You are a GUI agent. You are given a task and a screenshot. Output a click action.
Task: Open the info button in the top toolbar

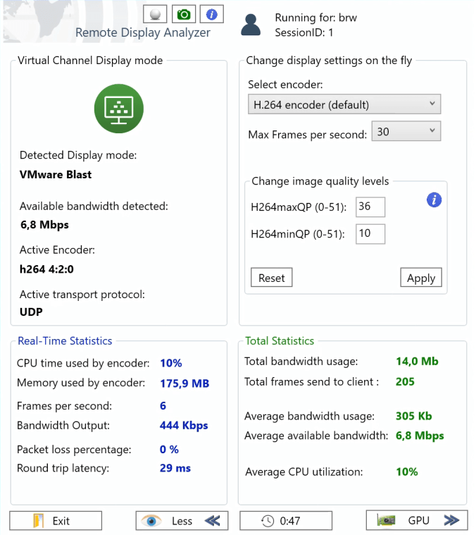[211, 14]
